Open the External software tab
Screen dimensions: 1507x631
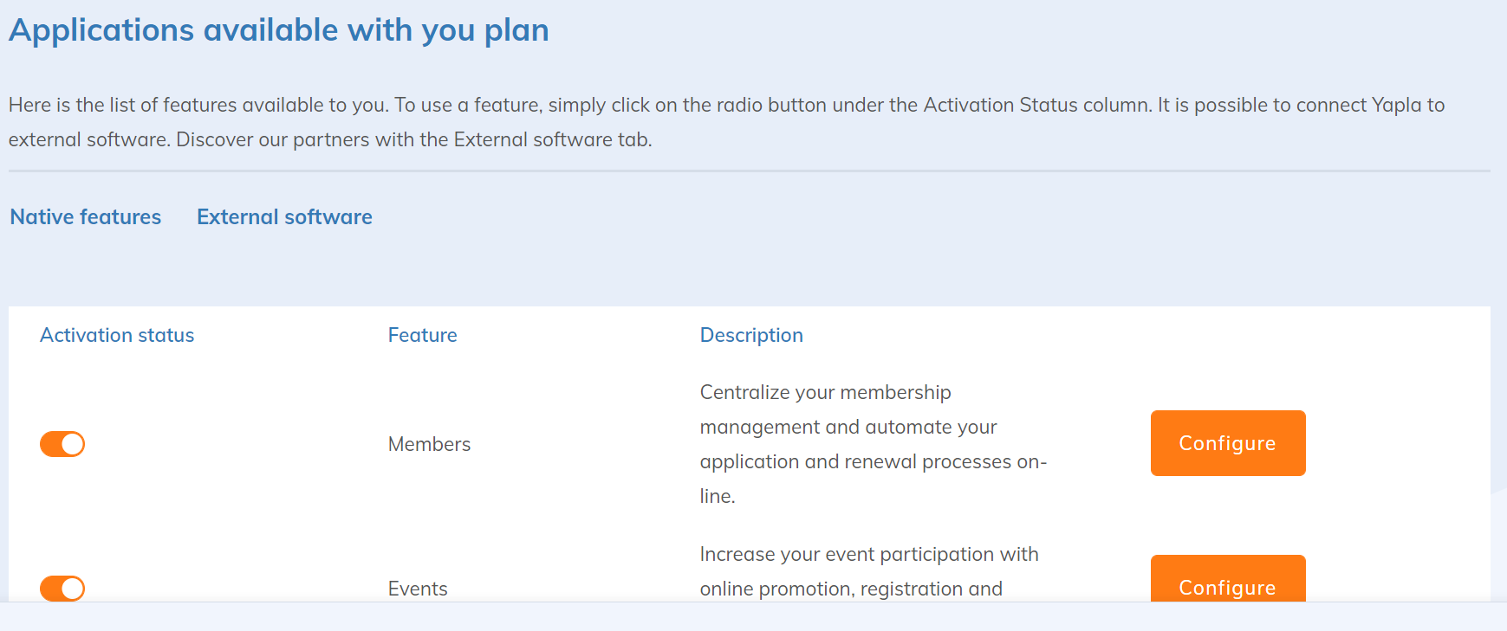tap(284, 217)
